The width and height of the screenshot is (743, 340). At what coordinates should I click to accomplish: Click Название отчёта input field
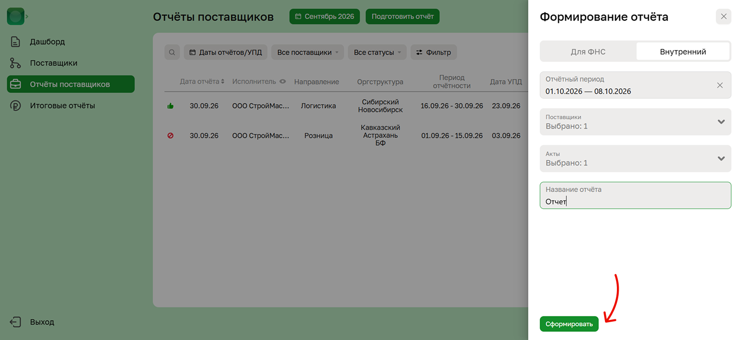click(x=635, y=195)
